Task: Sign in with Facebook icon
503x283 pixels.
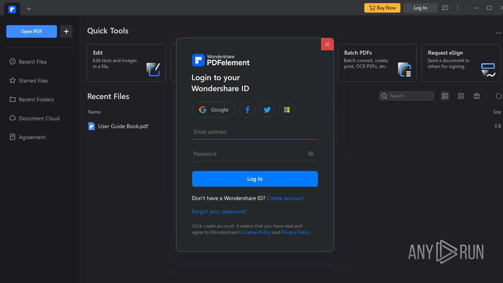Action: click(x=248, y=110)
